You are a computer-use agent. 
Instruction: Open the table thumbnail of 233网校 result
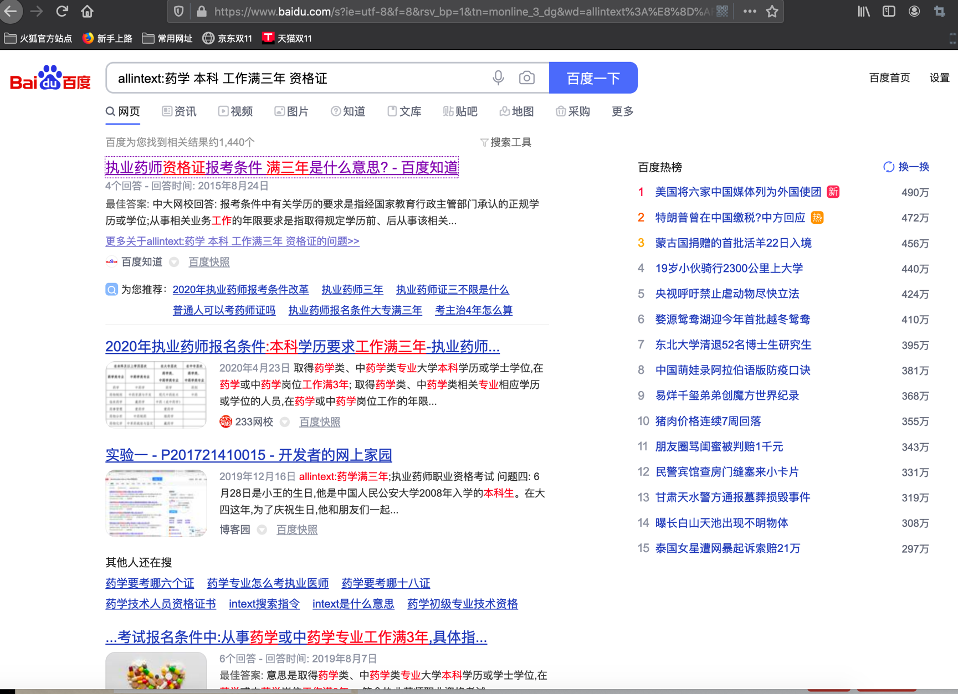click(156, 395)
